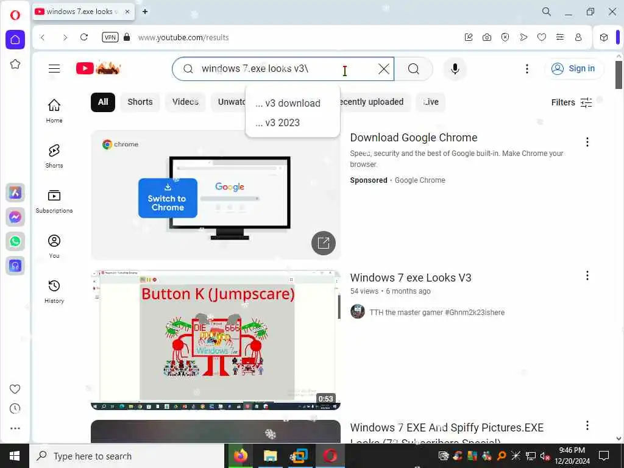
Task: Select the All filter chip
Action: [102, 102]
